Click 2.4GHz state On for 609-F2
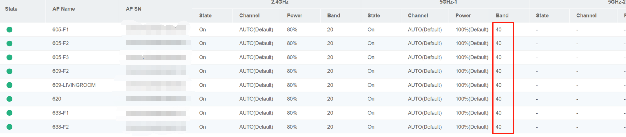Viewport: 626px width, 137px height. [x=202, y=71]
